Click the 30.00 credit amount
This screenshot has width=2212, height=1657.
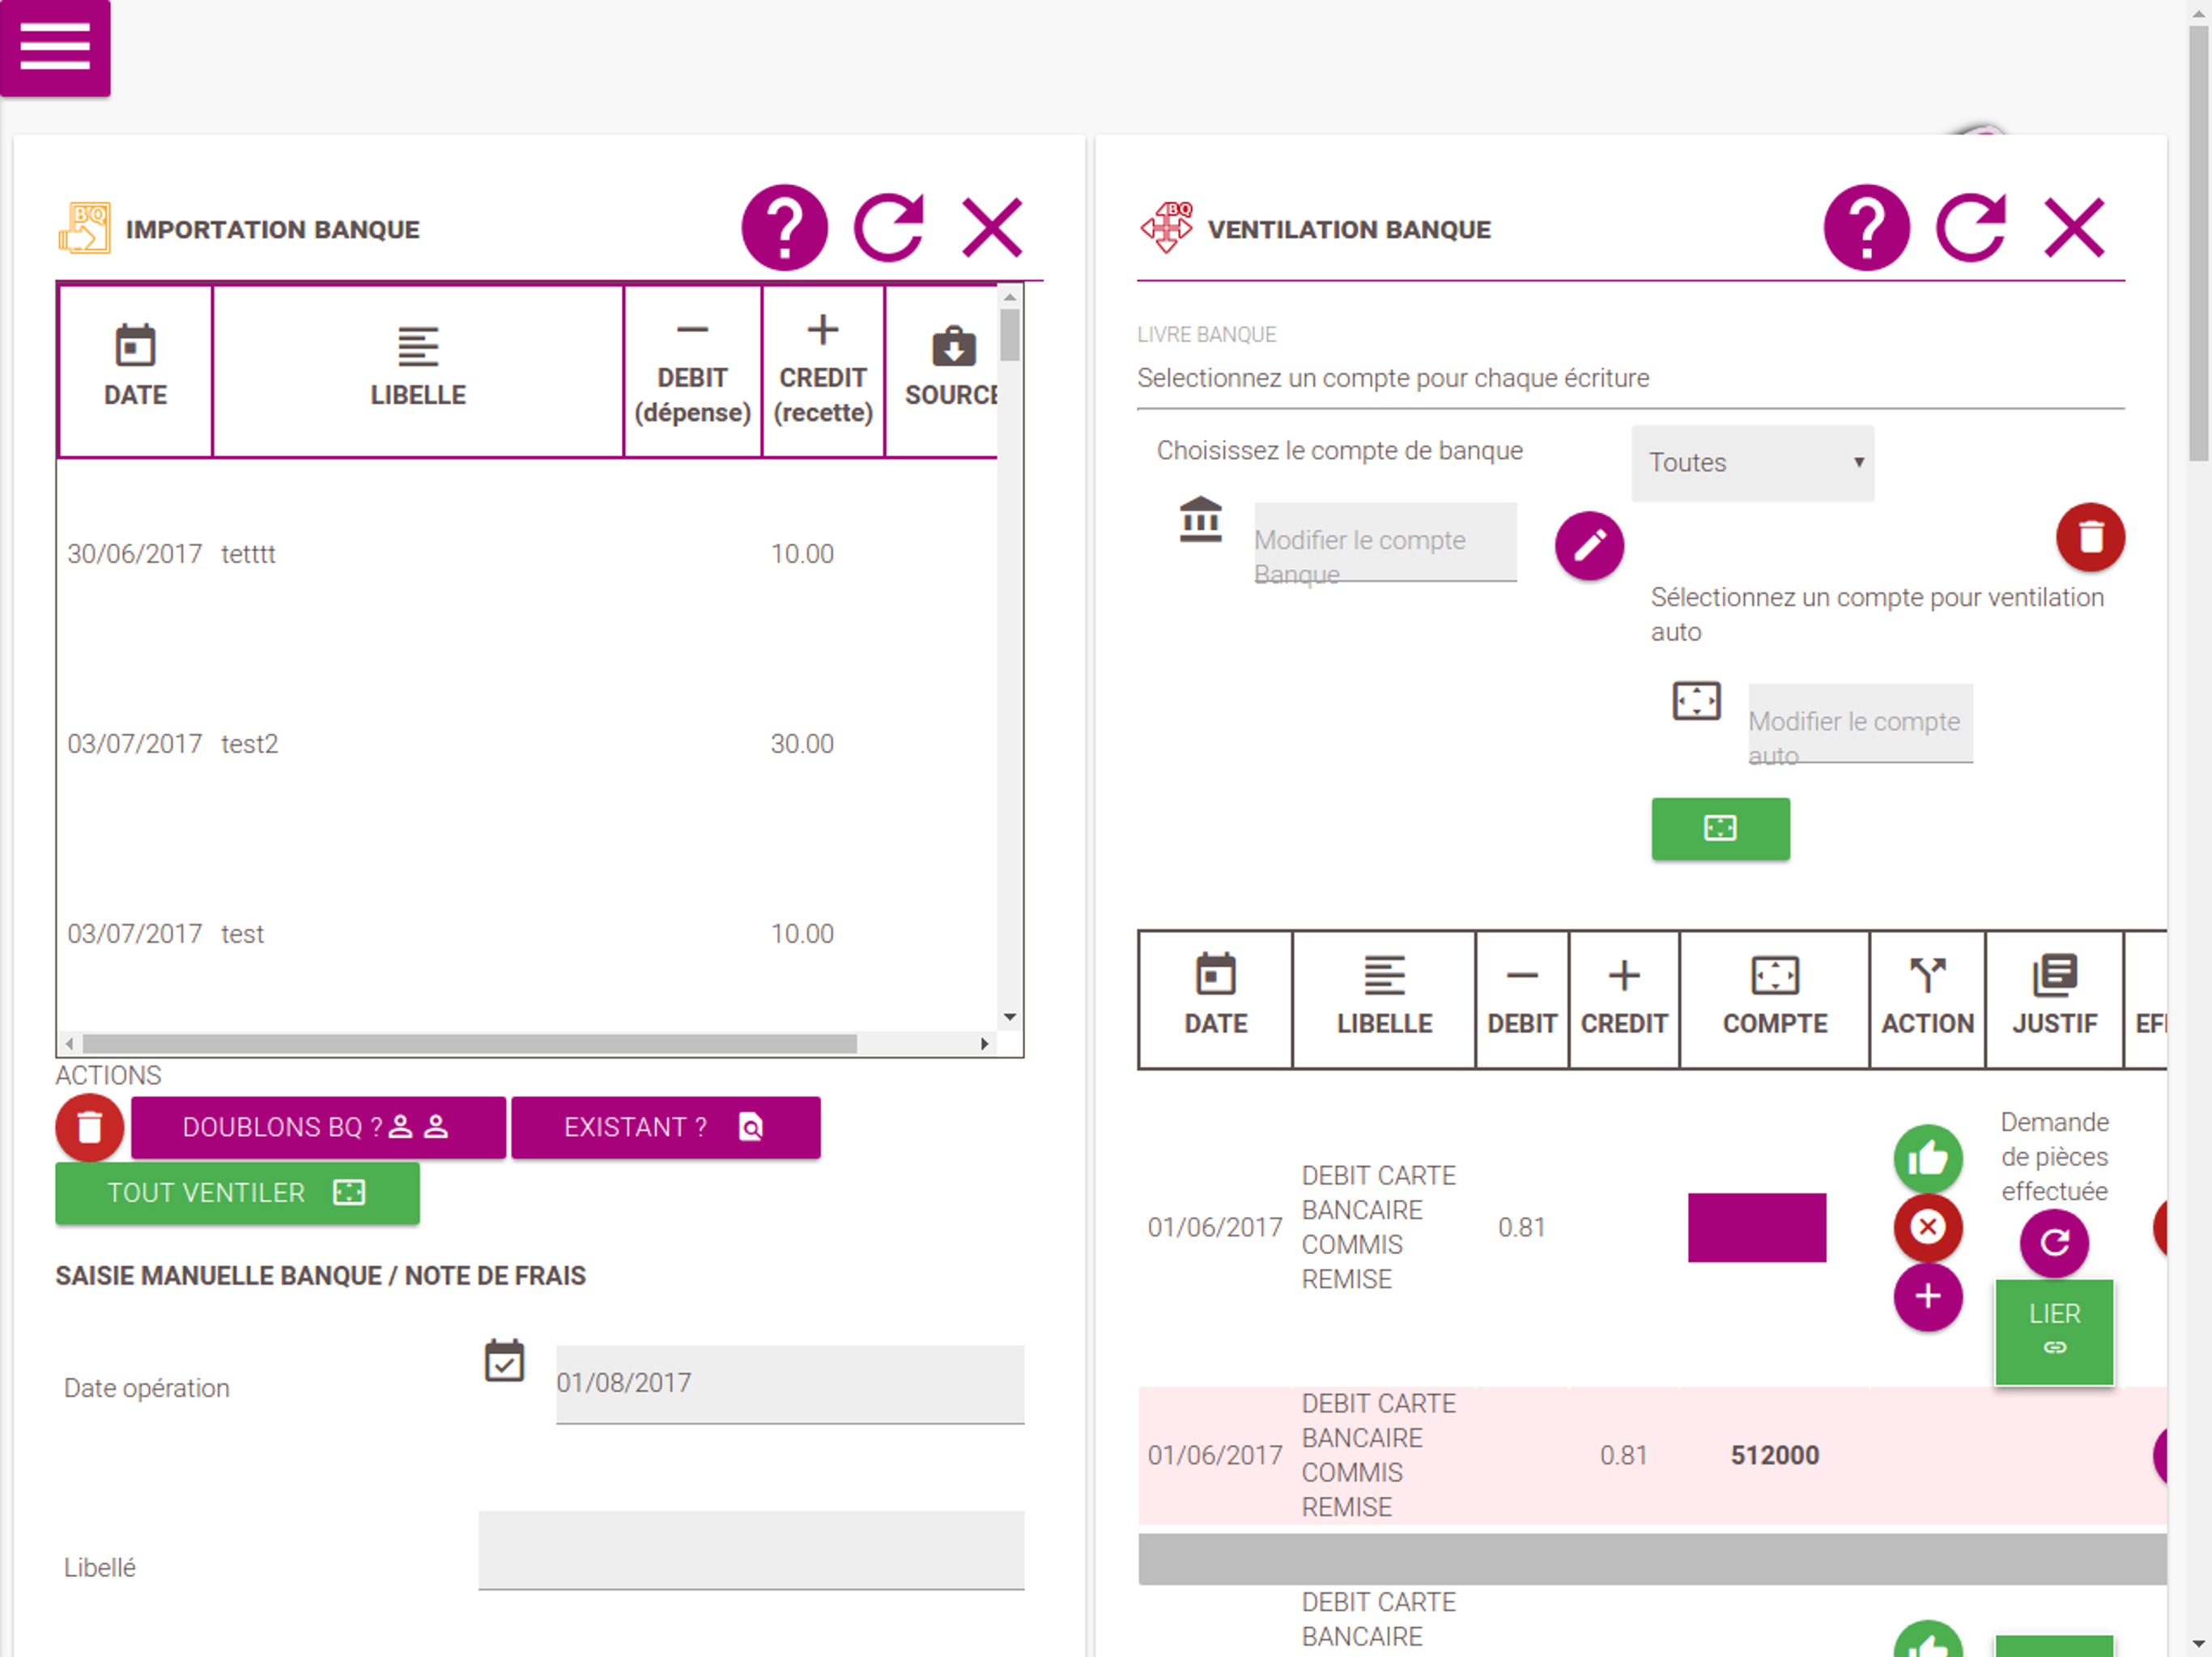pos(802,744)
